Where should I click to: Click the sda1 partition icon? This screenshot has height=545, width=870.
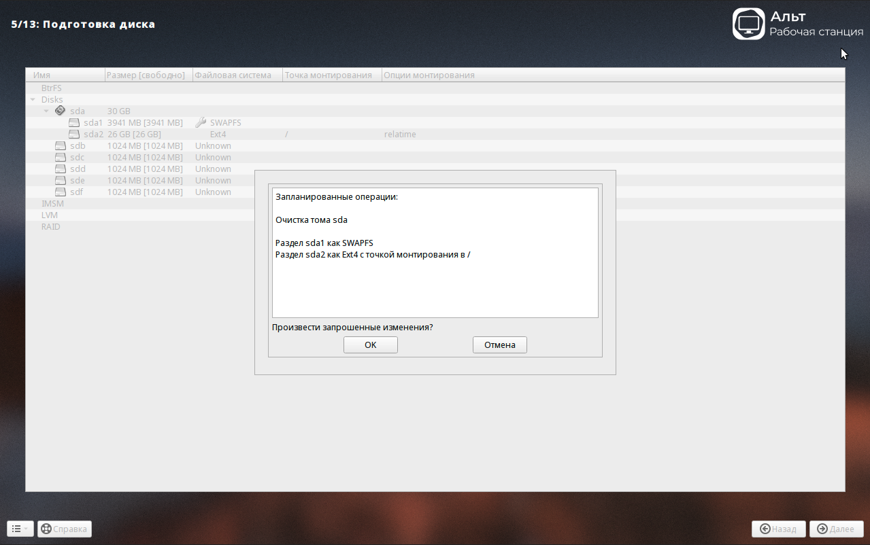pyautogui.click(x=74, y=123)
